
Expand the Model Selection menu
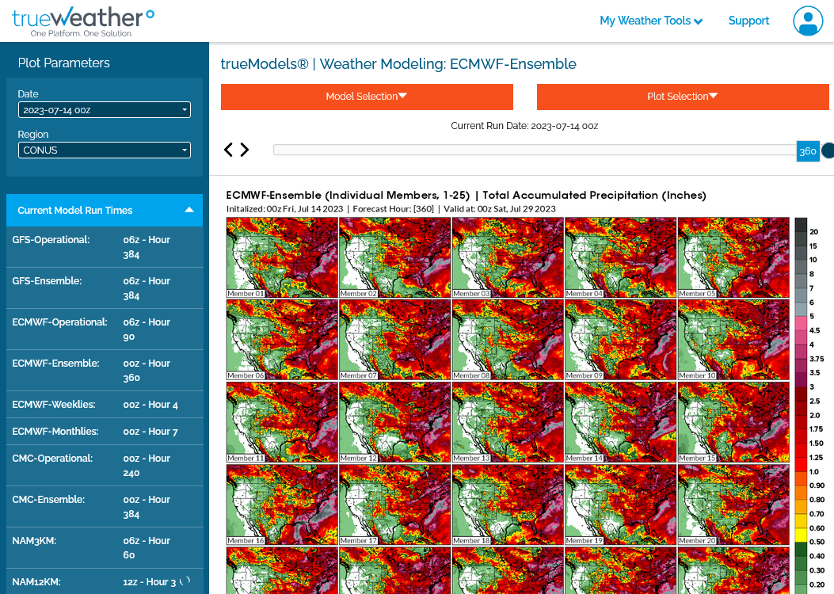[367, 97]
